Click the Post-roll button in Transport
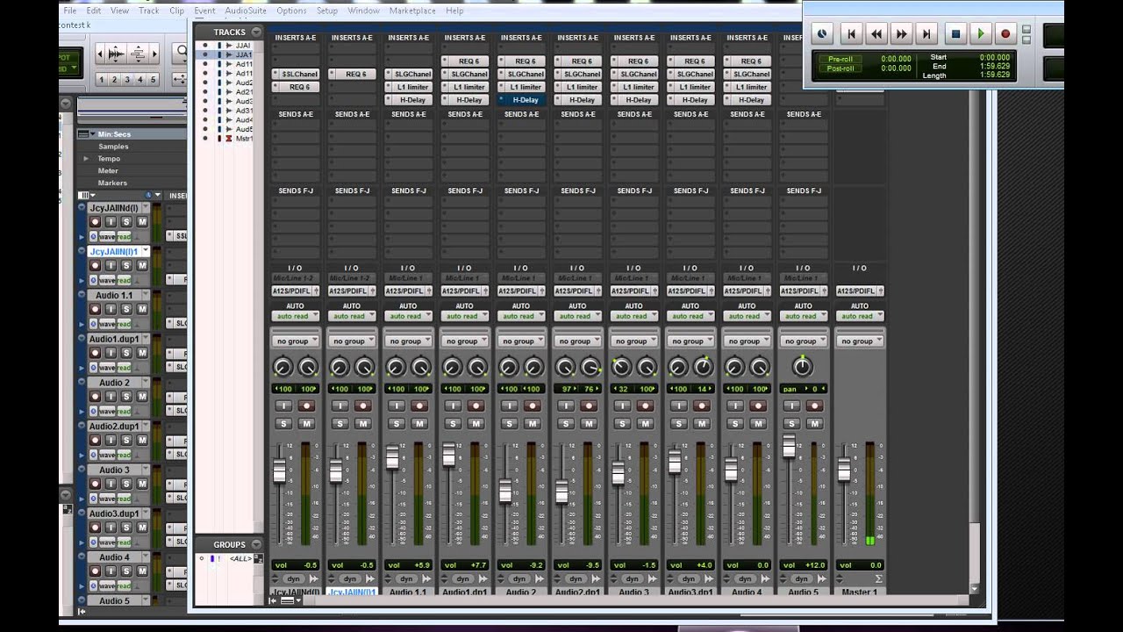The image size is (1123, 632). click(x=840, y=68)
